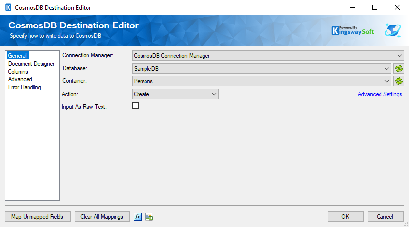Refresh the Database list
The height and width of the screenshot is (227, 409).
pos(399,69)
